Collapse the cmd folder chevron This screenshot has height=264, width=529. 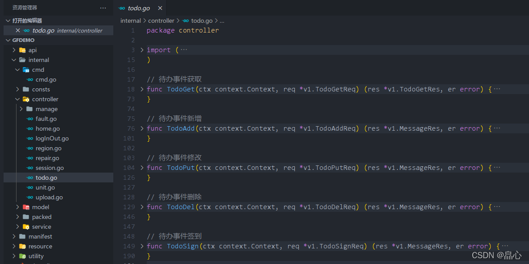click(17, 70)
